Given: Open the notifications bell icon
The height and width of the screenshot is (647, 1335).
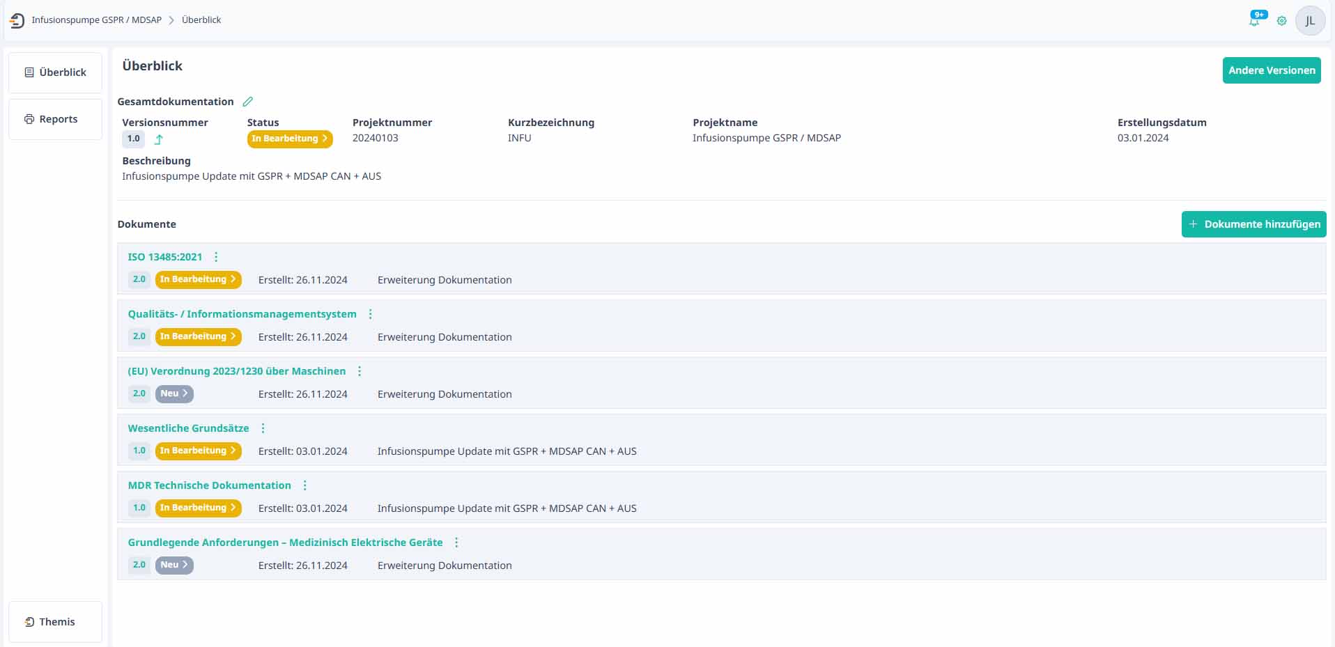Looking at the screenshot, I should (1254, 21).
